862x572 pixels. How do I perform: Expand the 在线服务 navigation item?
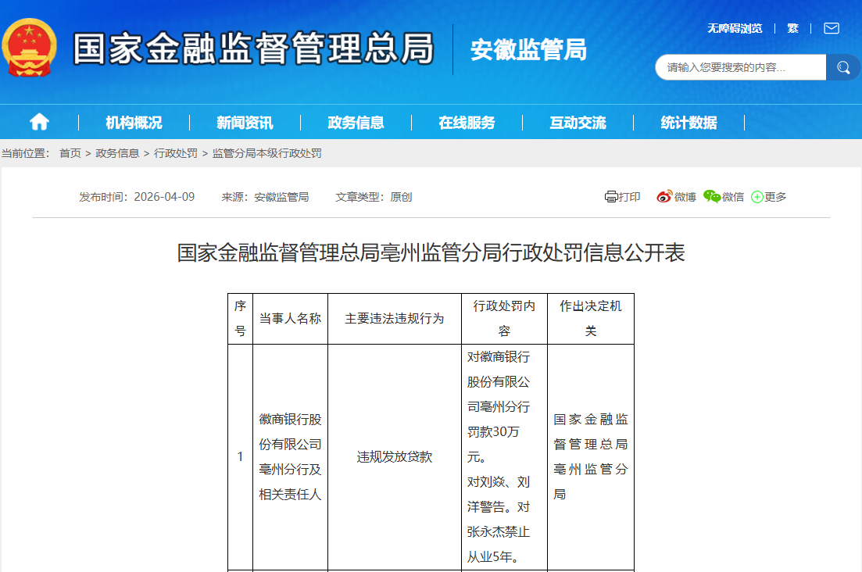pyautogui.click(x=467, y=123)
